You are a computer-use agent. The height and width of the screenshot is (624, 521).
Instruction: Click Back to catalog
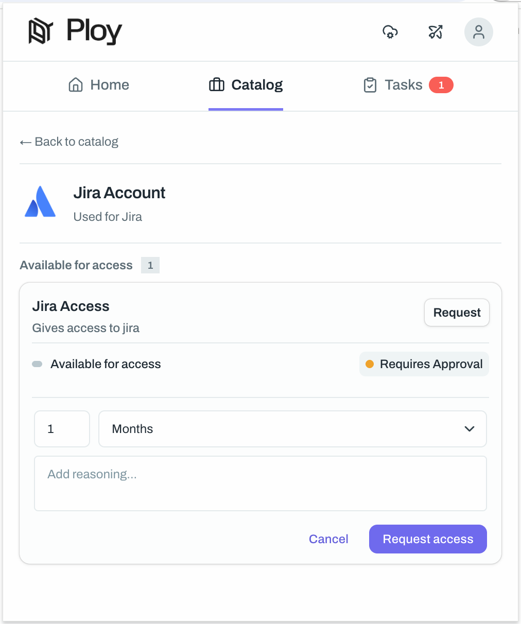pyautogui.click(x=76, y=142)
